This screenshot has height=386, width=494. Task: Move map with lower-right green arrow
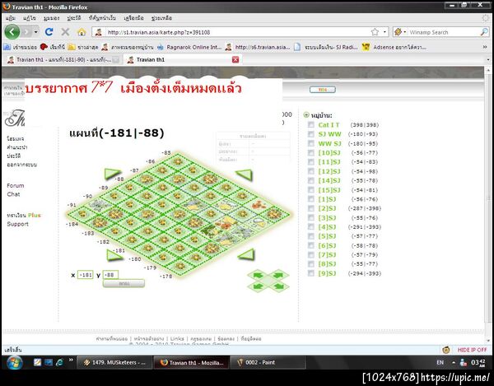246,254
